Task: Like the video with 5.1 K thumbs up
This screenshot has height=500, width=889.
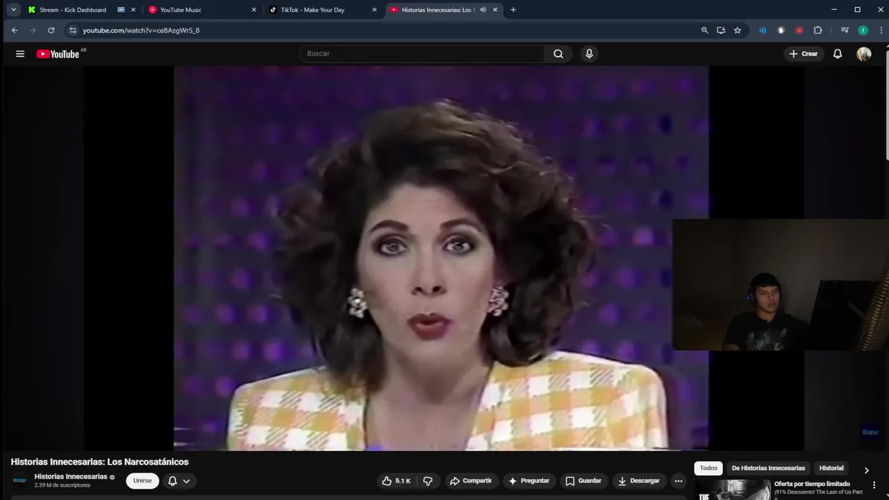Action: 396,481
